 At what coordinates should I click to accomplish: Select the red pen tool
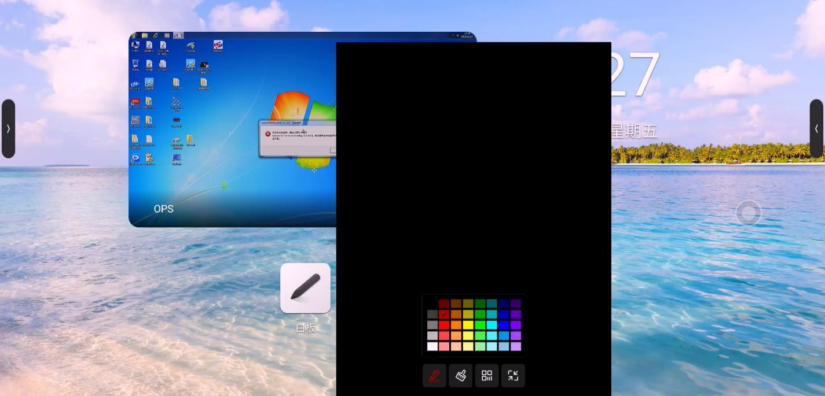[434, 376]
